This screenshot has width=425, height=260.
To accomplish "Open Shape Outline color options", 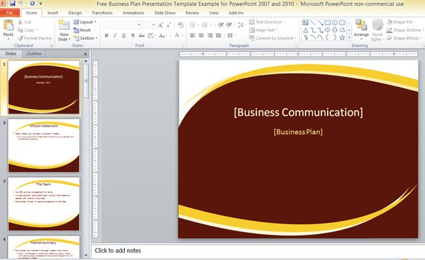I will (x=404, y=30).
